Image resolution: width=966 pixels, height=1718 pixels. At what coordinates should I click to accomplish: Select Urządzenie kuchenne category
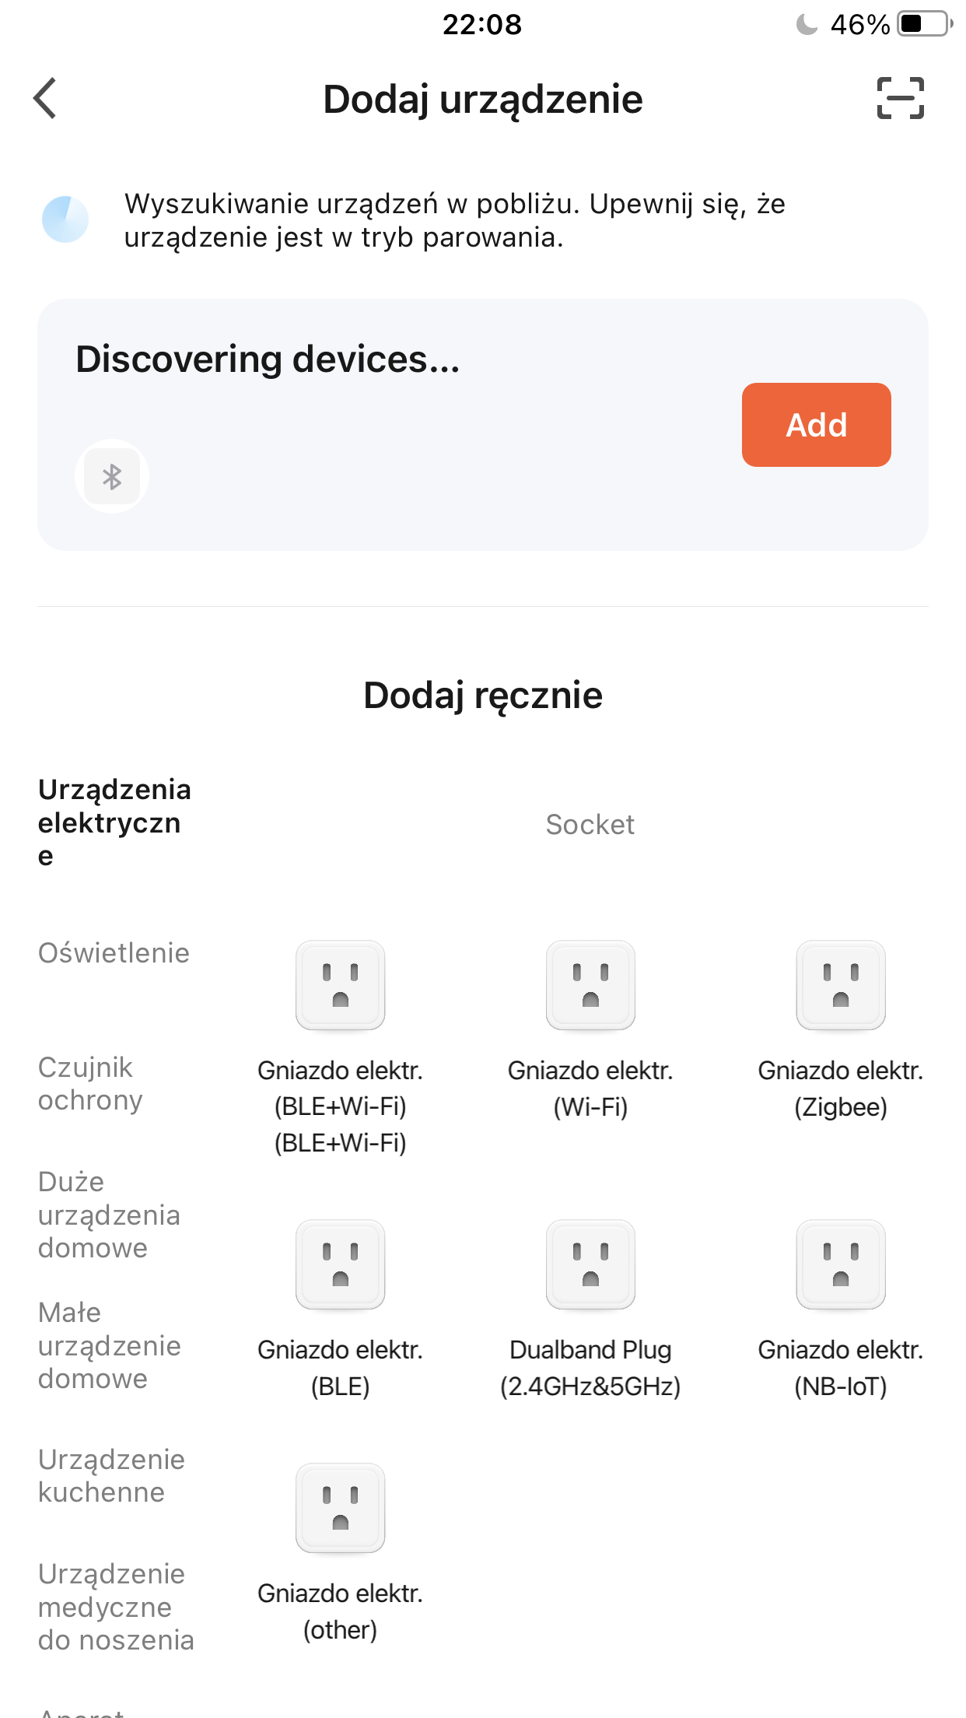(111, 1476)
